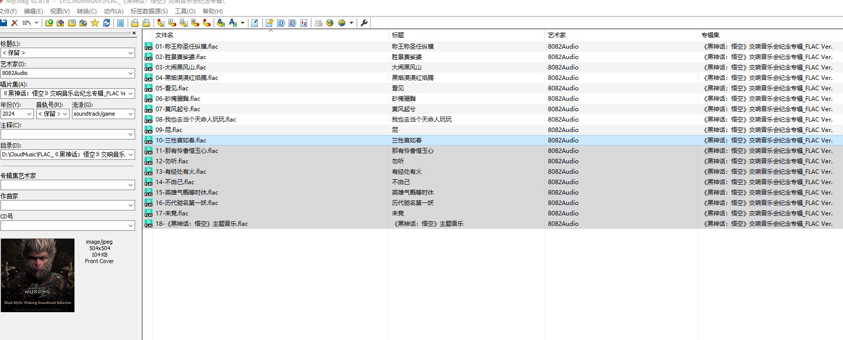Click the yellow star Favorites icon
Screen dimensions: 843x340
[95, 23]
